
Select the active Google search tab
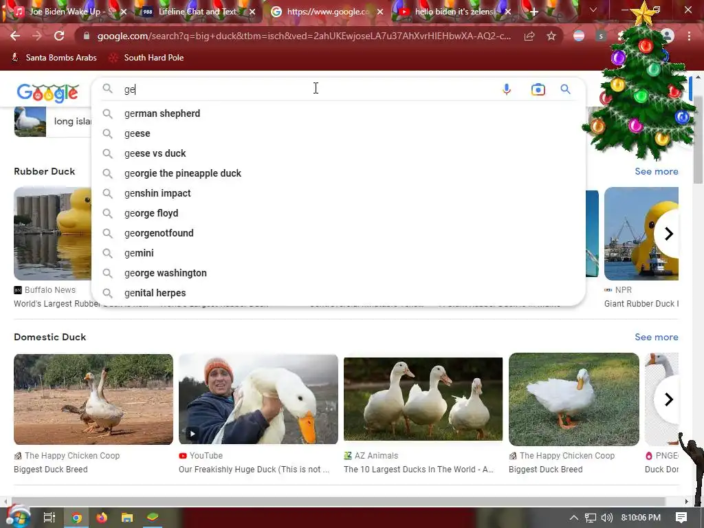coord(325,12)
